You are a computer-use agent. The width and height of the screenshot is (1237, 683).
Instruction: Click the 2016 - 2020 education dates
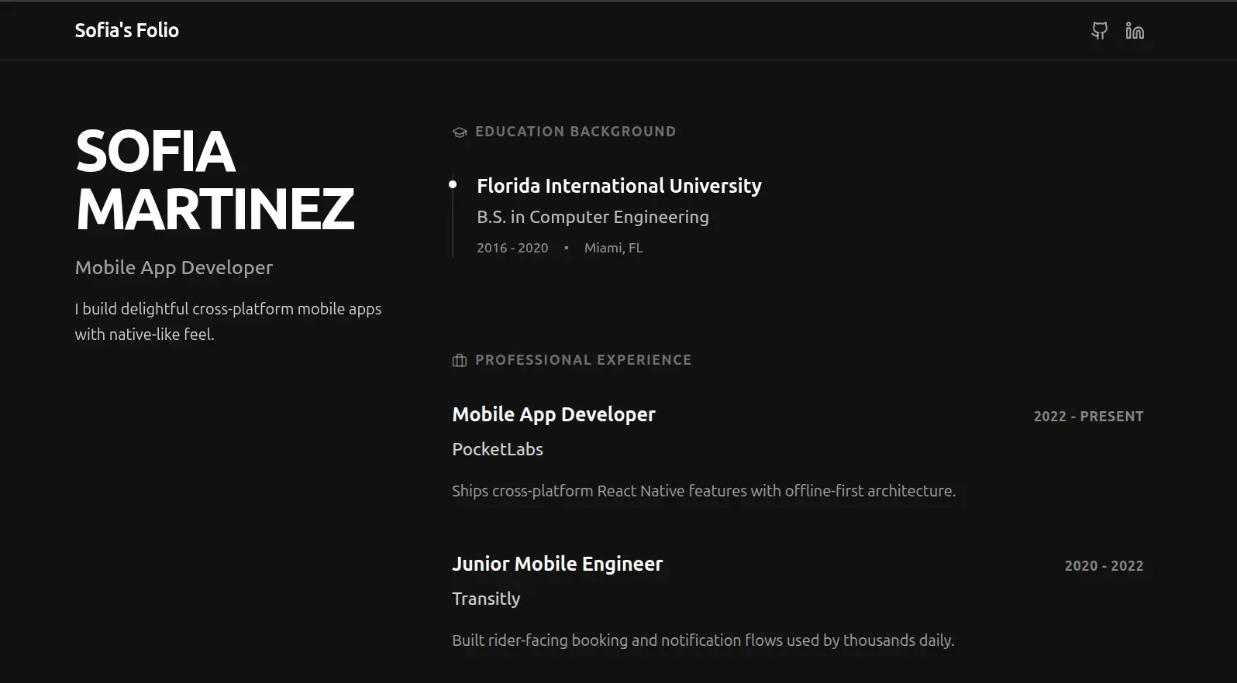click(512, 248)
